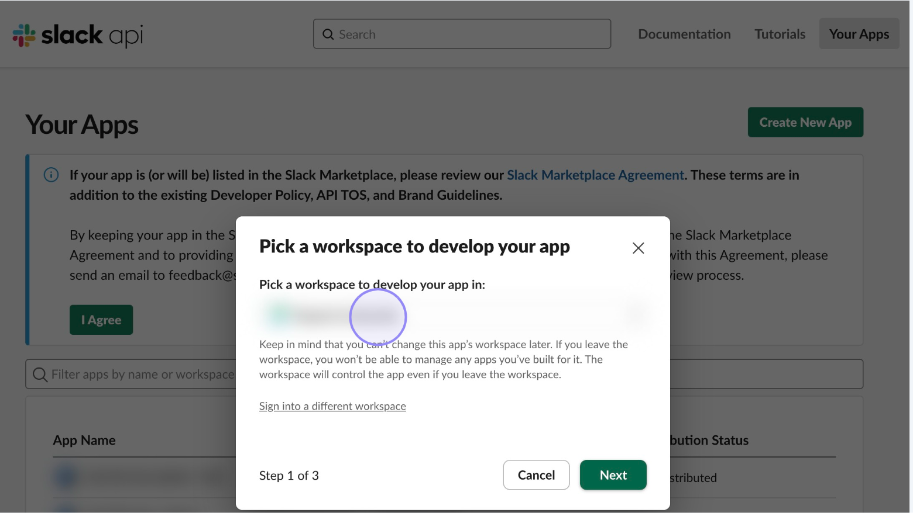Viewport: 913px width, 513px height.
Task: Focus the top Search input field
Action: coord(468,34)
